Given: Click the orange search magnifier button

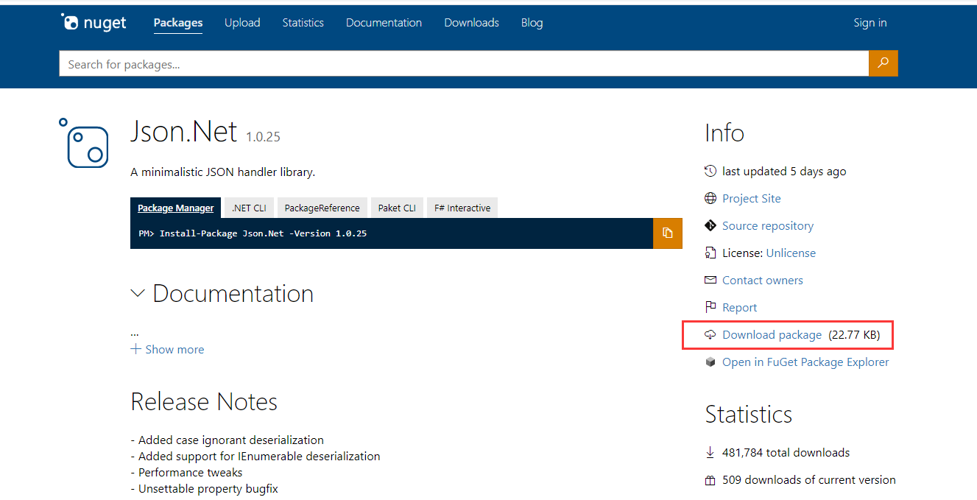Looking at the screenshot, I should click(x=883, y=63).
